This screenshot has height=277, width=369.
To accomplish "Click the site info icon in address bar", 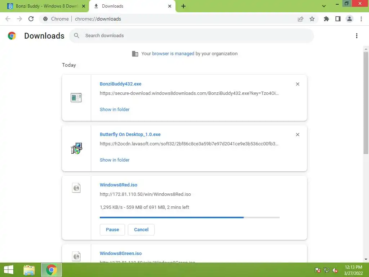I will (45, 19).
